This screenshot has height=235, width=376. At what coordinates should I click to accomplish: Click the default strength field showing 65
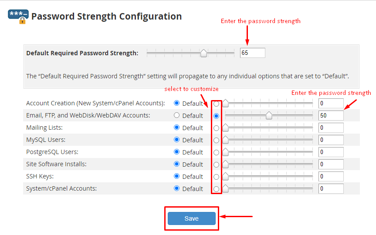click(x=253, y=53)
